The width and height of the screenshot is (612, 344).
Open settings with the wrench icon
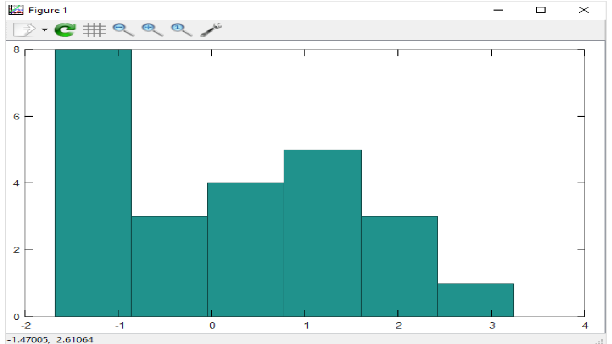[211, 30]
